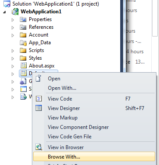Click the WebApplication1 project icon
This screenshot has width=159, height=165.
pyautogui.click(x=15, y=12)
